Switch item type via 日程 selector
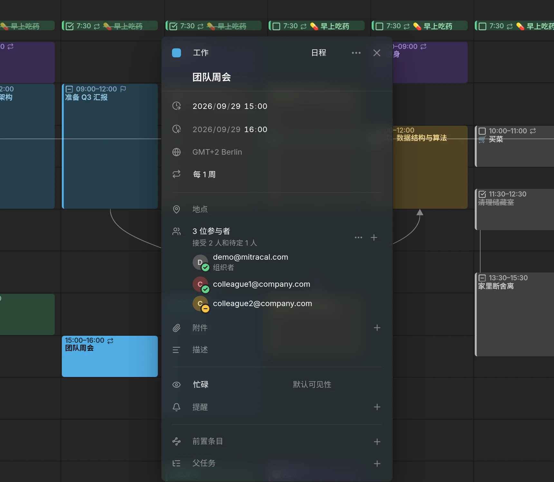The width and height of the screenshot is (554, 482). coord(319,53)
